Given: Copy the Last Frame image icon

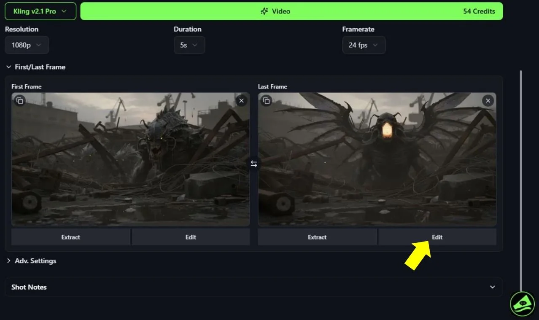Looking at the screenshot, I should [x=267, y=101].
